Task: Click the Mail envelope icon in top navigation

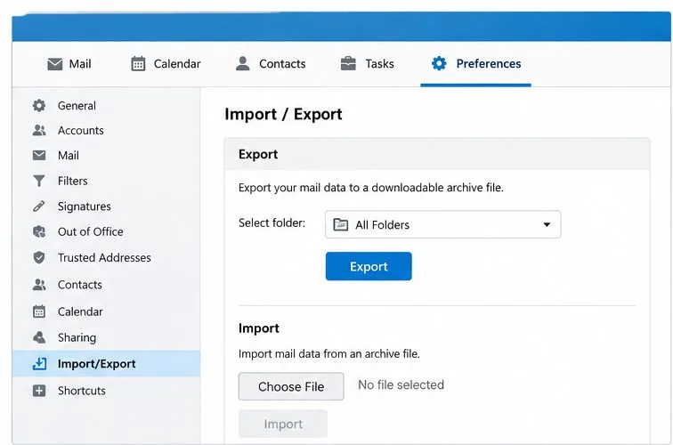Action: (54, 64)
